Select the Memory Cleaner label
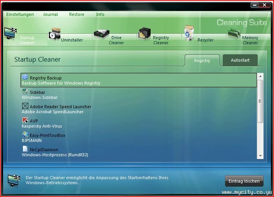The width and height of the screenshot is (274, 197). coord(250,40)
